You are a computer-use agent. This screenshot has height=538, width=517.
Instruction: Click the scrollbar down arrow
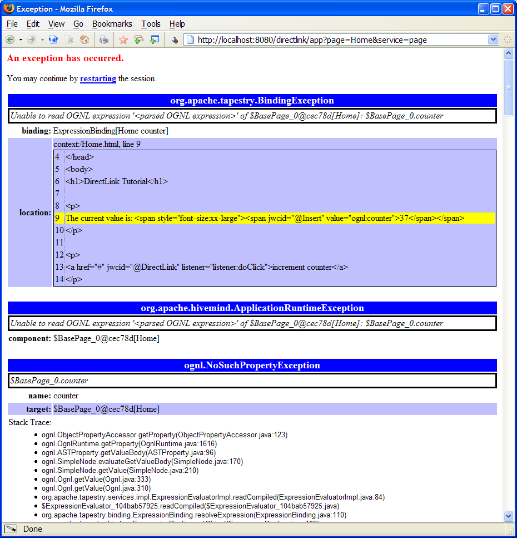pos(508,516)
